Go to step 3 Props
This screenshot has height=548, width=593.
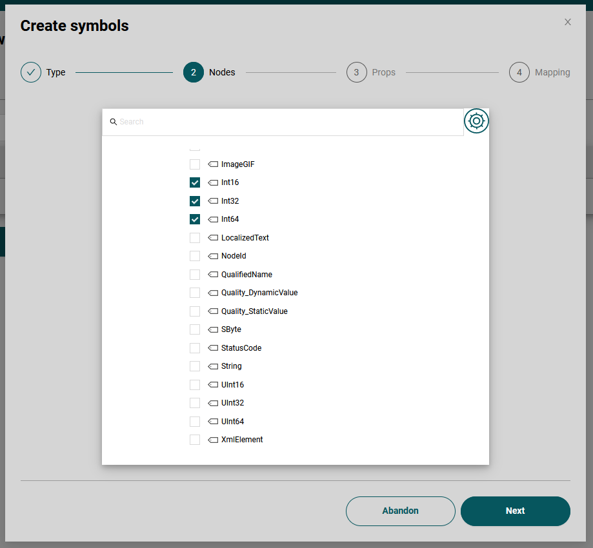357,72
